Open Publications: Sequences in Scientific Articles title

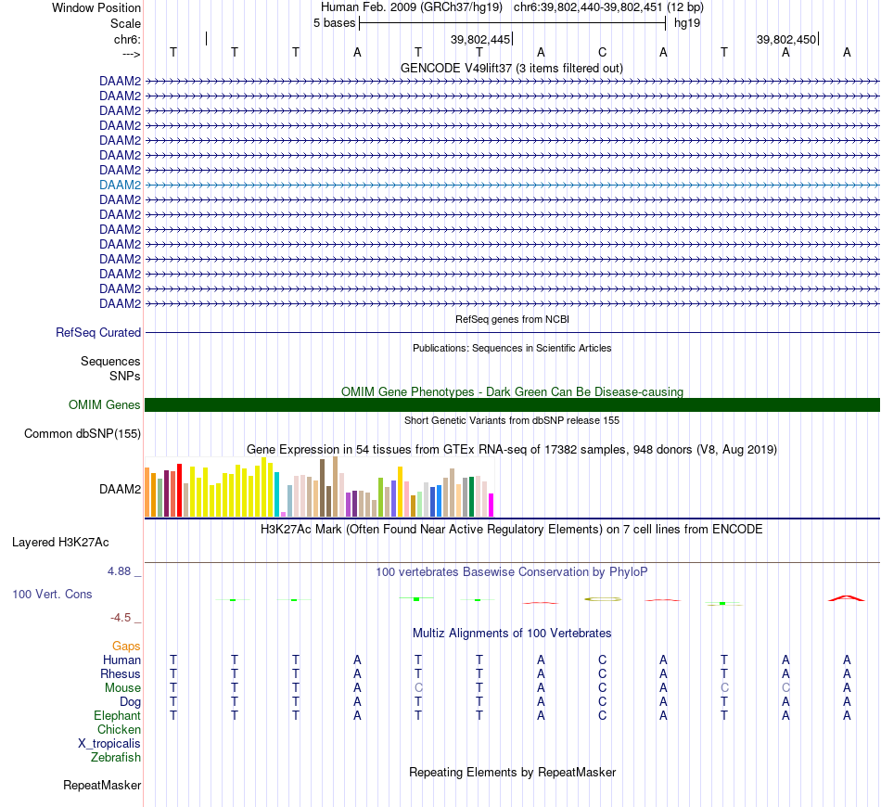(512, 348)
